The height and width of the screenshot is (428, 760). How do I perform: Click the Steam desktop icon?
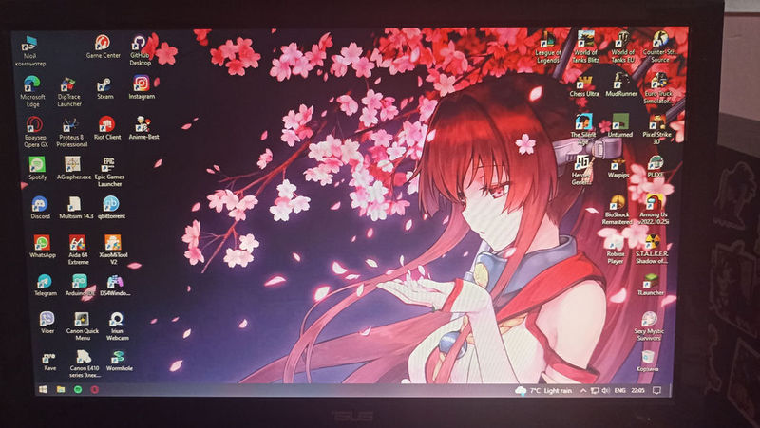tap(104, 88)
